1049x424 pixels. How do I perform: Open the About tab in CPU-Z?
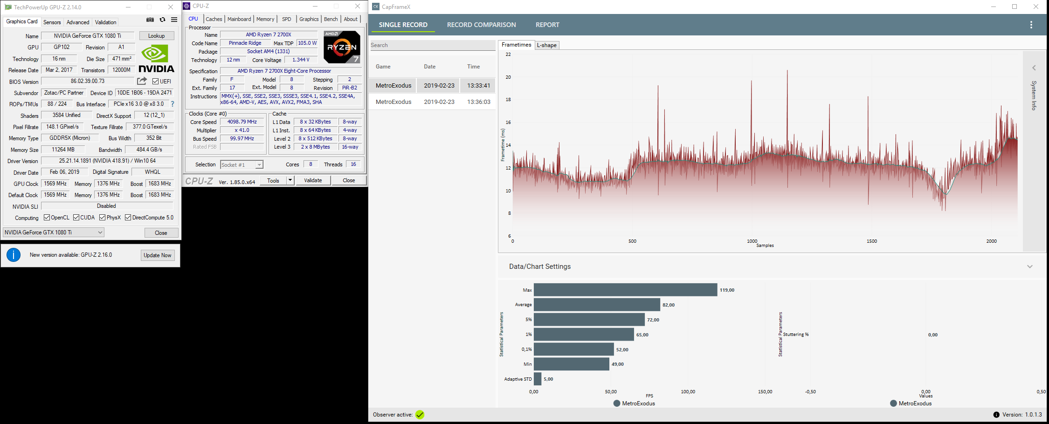(351, 19)
